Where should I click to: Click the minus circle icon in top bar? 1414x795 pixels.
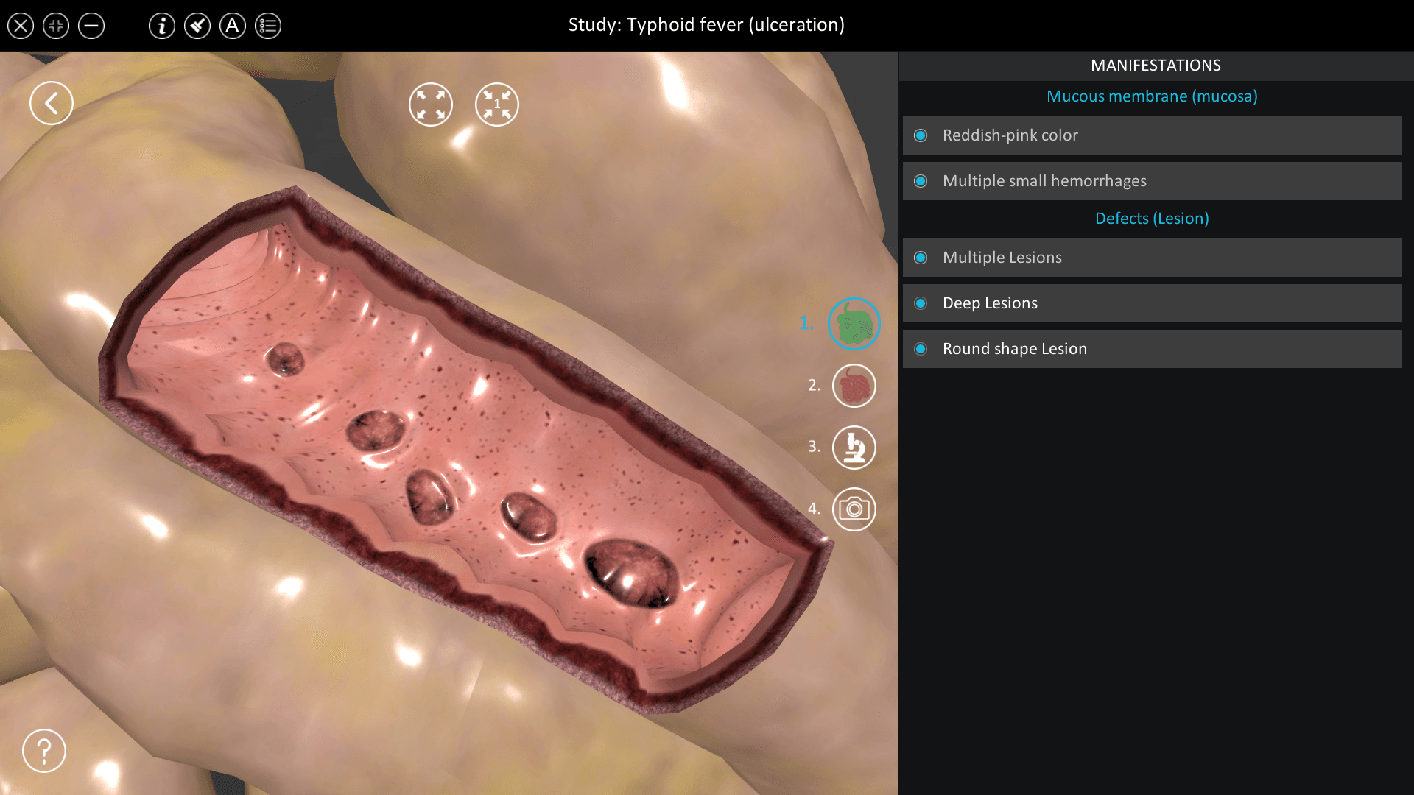tap(91, 26)
